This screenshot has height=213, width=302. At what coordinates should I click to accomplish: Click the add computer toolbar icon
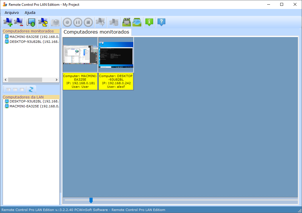coord(8,22)
